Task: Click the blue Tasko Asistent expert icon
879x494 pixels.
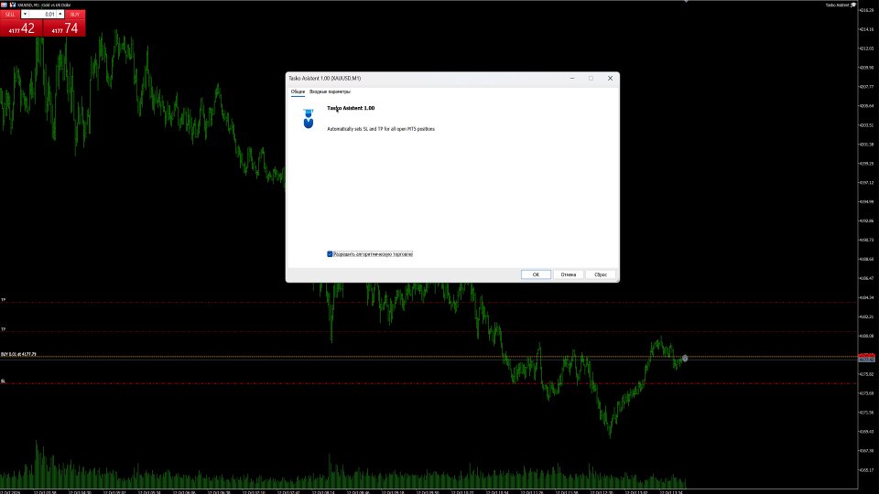Action: tap(309, 118)
